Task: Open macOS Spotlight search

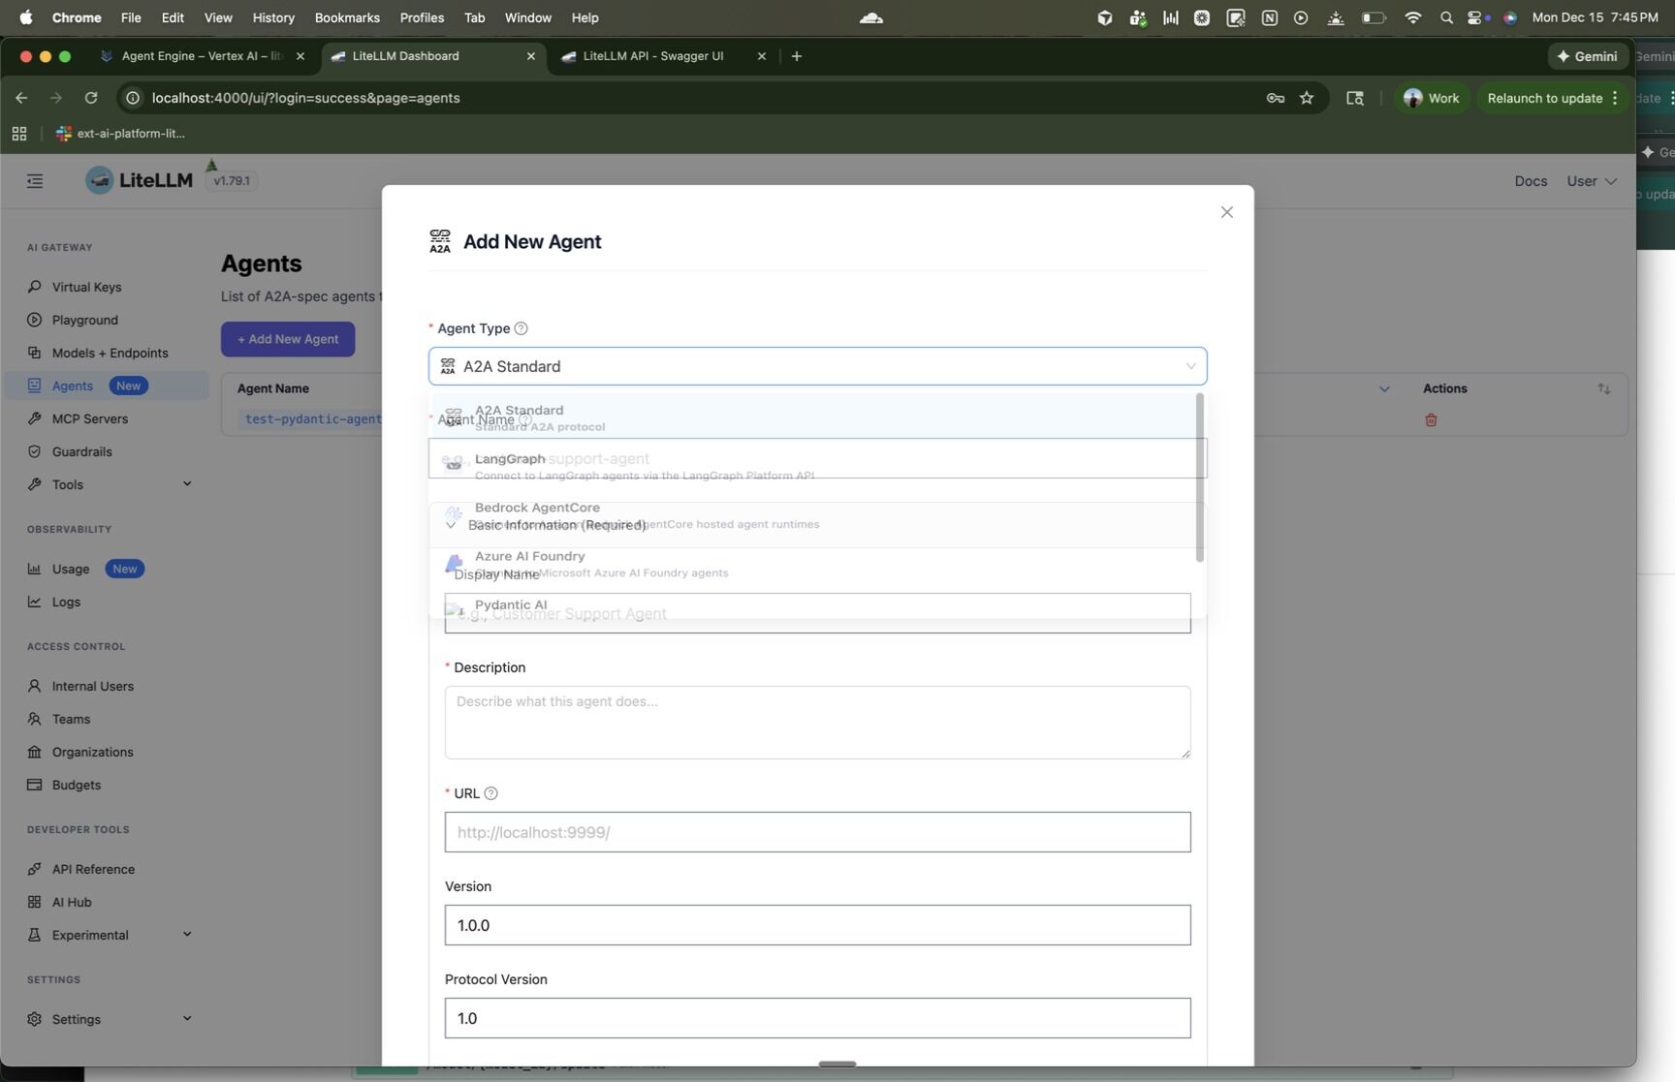Action: point(1446,17)
